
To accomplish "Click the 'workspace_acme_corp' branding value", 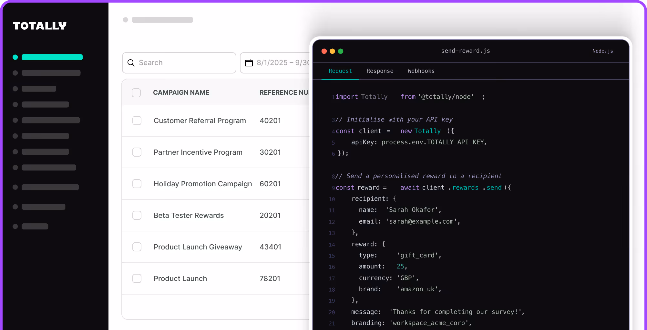I will click(429, 323).
